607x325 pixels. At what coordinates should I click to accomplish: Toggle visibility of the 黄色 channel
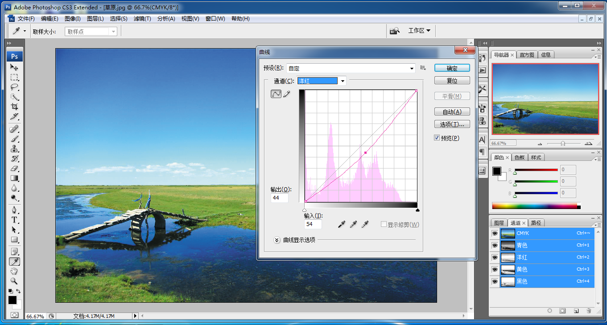click(495, 270)
